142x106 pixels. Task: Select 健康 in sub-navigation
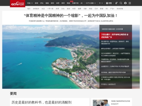pos(80,9)
